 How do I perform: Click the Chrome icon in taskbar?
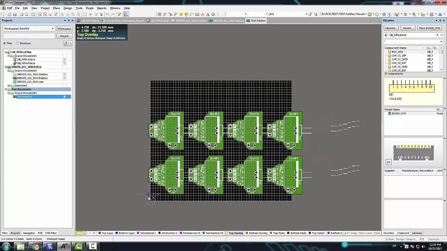[35, 246]
